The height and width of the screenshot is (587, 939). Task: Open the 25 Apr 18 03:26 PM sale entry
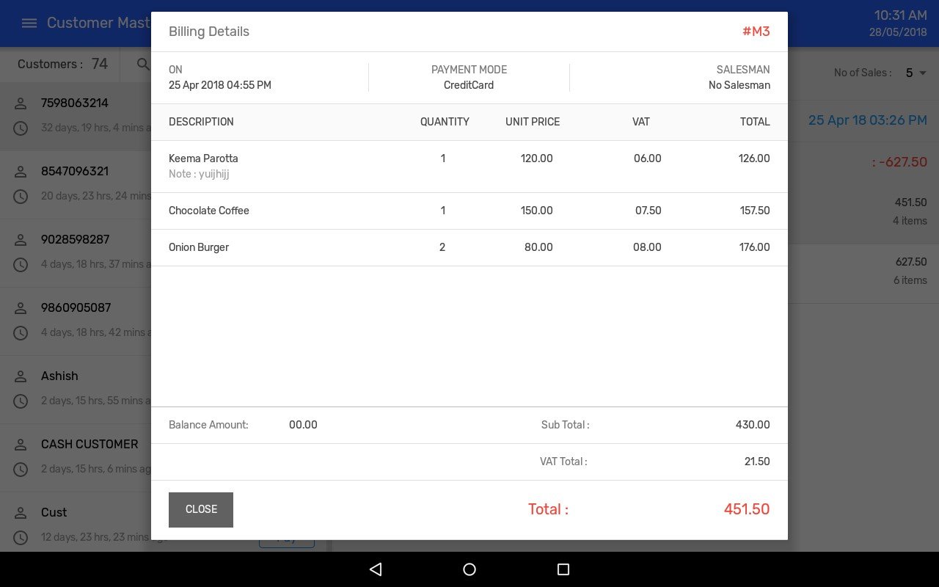868,120
